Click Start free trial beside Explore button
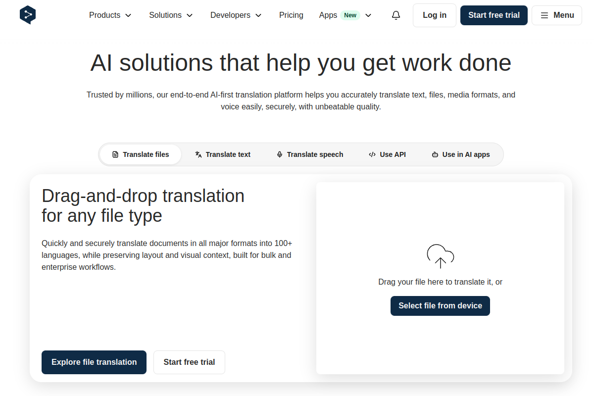Image resolution: width=594 pixels, height=396 pixels. tap(189, 362)
